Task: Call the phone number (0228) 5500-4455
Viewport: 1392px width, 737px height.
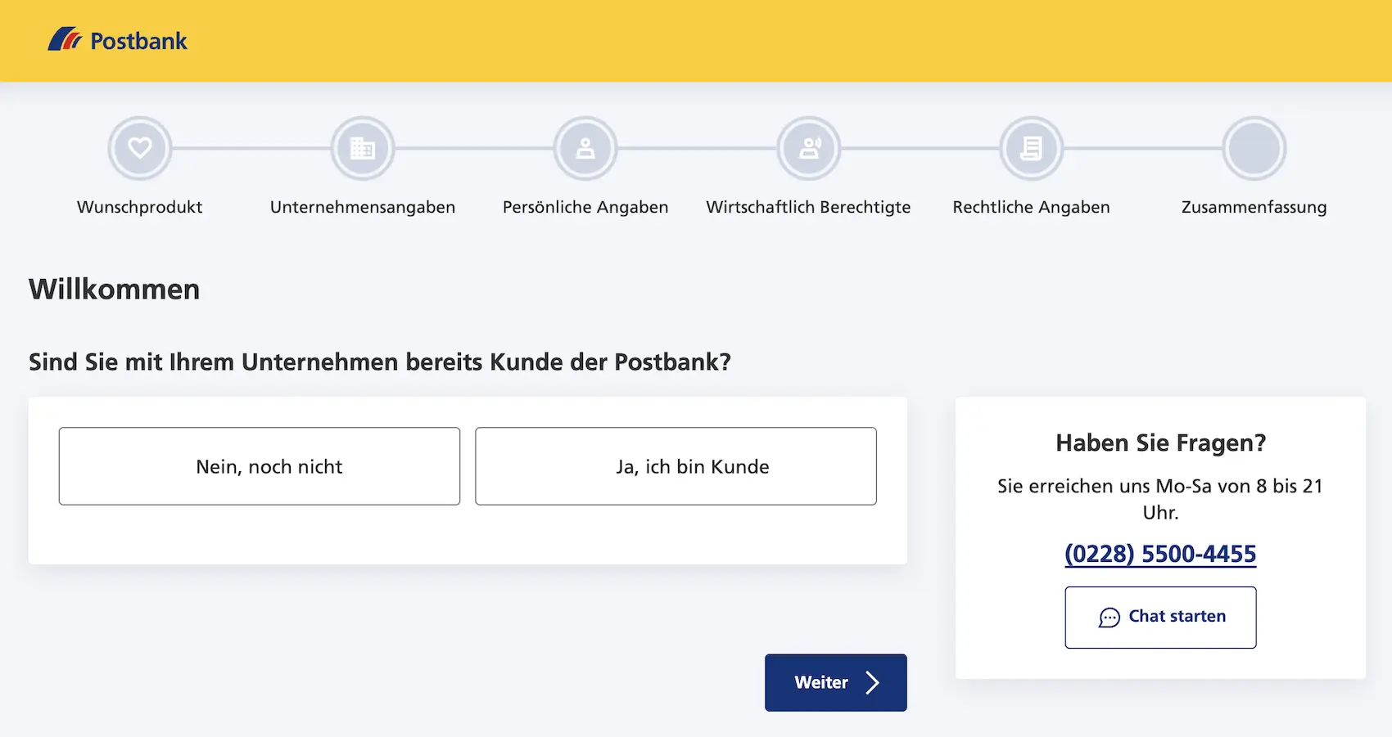Action: point(1160,554)
